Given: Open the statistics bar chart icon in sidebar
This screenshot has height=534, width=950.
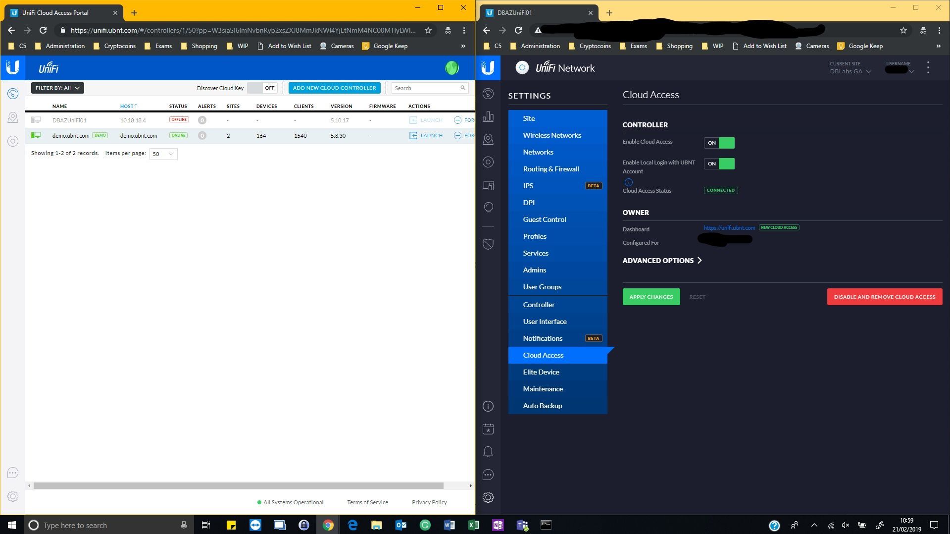Looking at the screenshot, I should [x=488, y=116].
